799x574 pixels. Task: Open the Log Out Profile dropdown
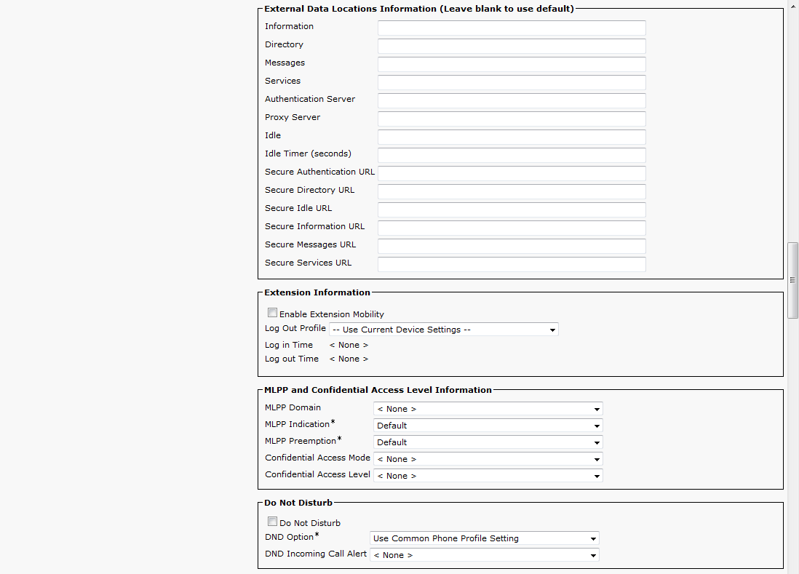pos(443,330)
